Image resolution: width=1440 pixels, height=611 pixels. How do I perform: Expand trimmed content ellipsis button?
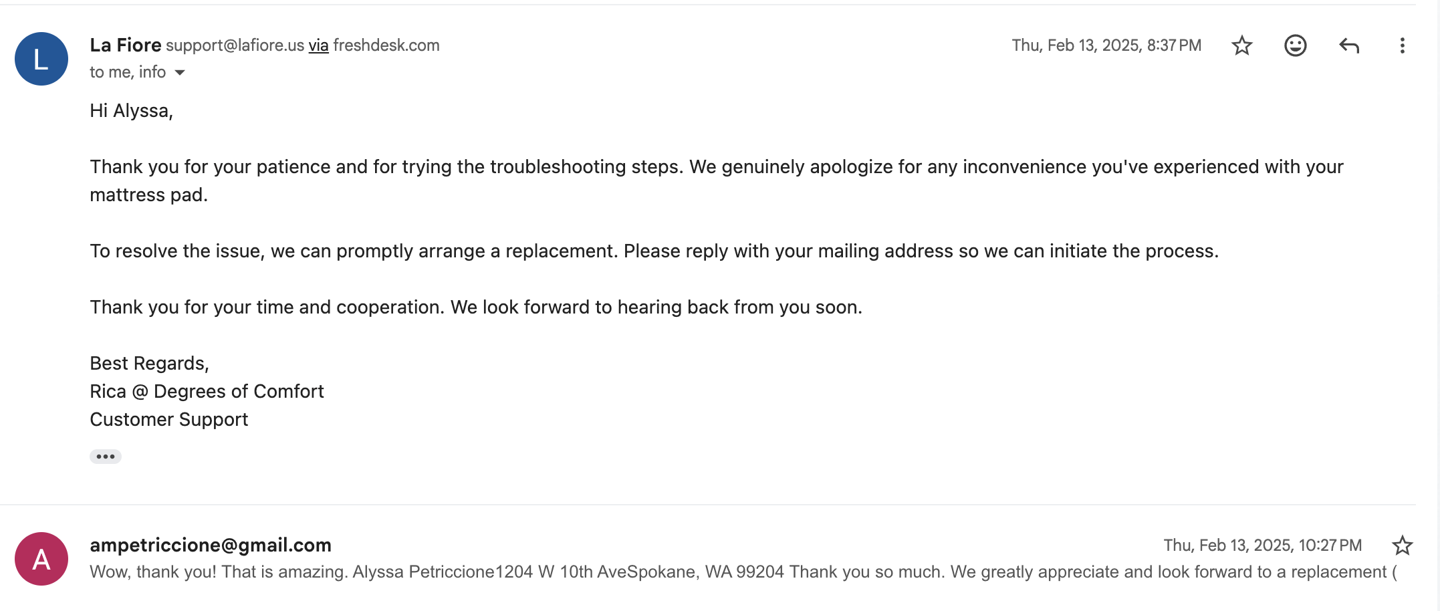tap(106, 457)
